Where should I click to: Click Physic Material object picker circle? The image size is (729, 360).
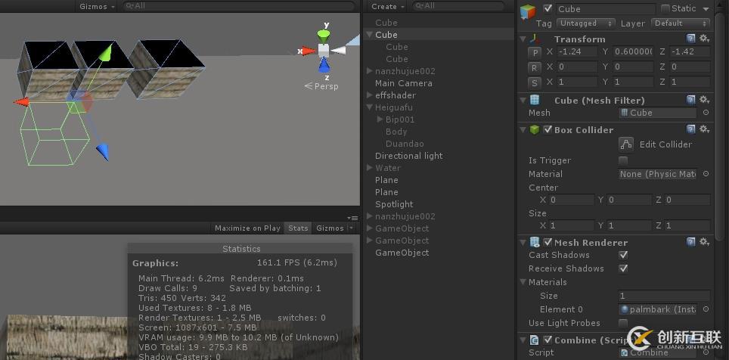(x=706, y=174)
